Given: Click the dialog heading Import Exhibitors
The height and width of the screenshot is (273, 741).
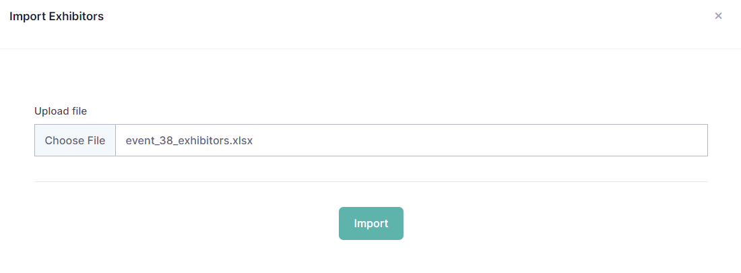Looking at the screenshot, I should click(x=57, y=16).
